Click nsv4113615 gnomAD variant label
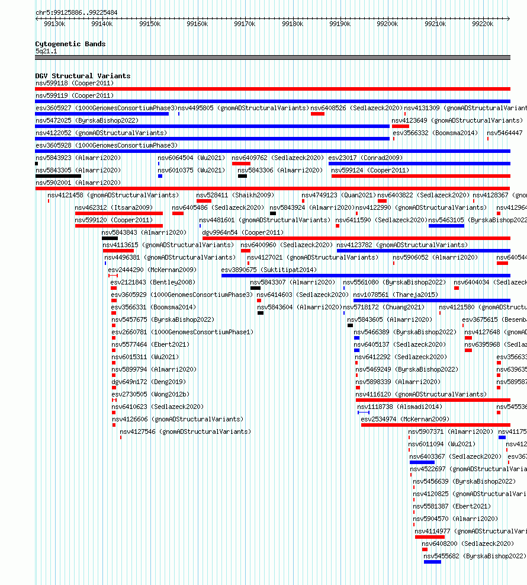 168,245
